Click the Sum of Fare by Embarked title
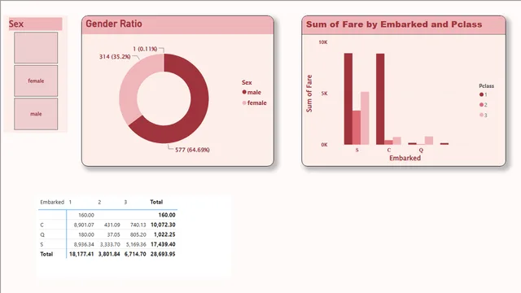The height and width of the screenshot is (293, 521). (x=394, y=24)
